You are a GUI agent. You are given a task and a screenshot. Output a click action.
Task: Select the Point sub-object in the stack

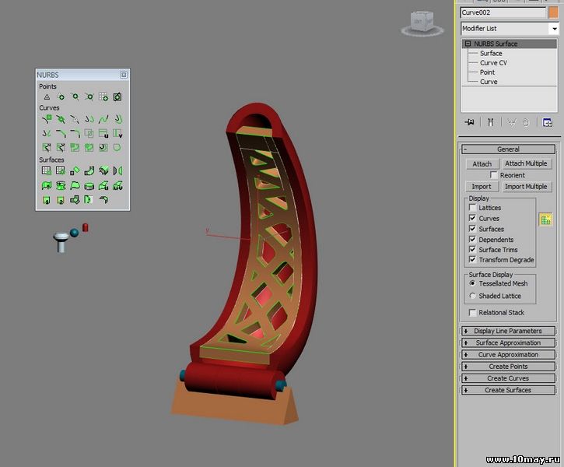pyautogui.click(x=487, y=72)
